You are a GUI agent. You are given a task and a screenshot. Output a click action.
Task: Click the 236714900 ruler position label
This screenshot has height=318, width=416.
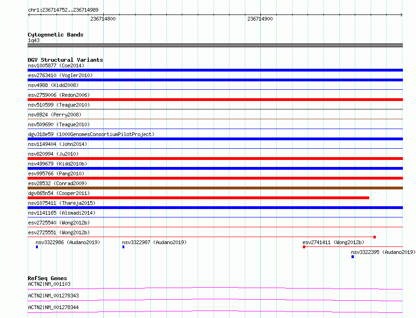(260, 19)
